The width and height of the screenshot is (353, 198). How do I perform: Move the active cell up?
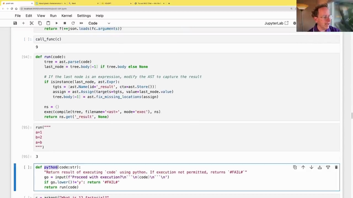[303, 167]
